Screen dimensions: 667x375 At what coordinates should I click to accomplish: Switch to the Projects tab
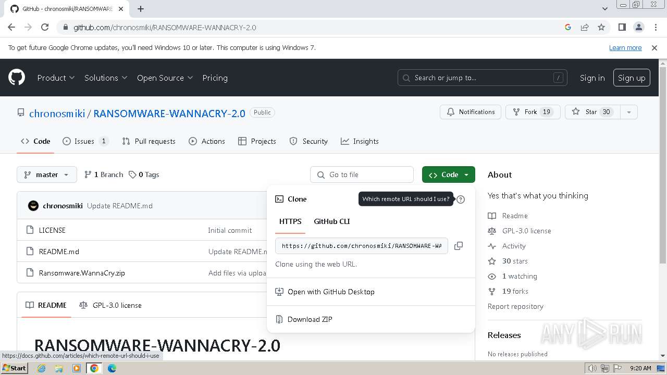pos(257,141)
